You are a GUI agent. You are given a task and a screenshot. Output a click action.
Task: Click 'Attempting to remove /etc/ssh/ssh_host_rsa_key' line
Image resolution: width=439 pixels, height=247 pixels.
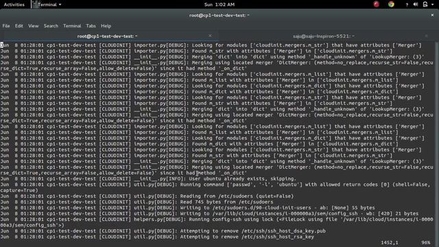(x=157, y=237)
